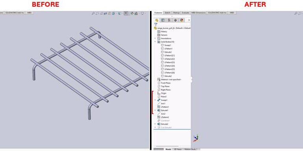Viewport: 303px width, 151px height.
Task: Select the range_burner_grill part name at tree top
Action: pos(172,28)
